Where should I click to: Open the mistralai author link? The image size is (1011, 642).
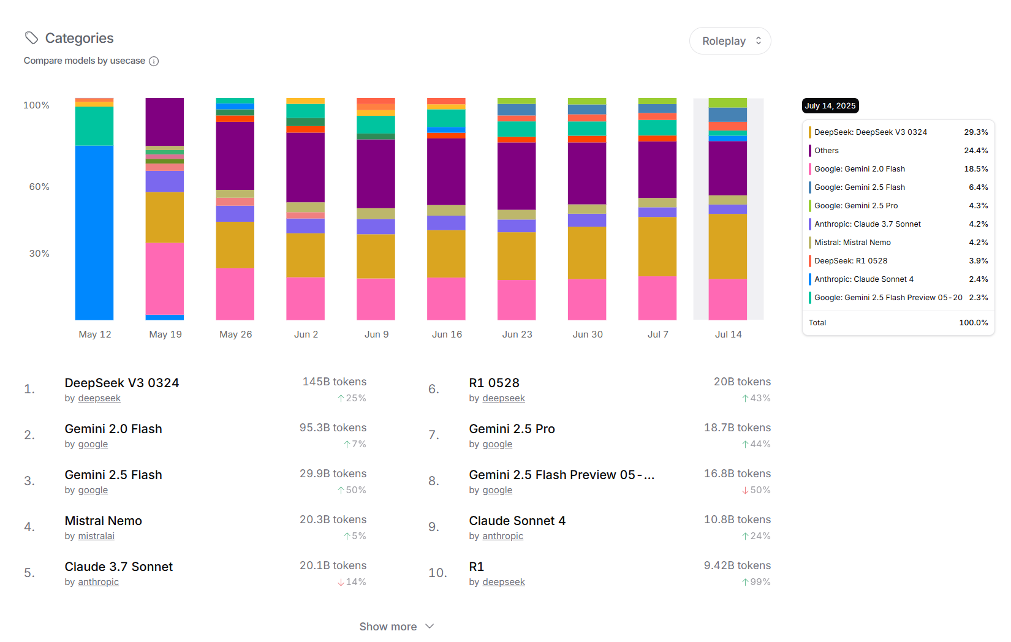pyautogui.click(x=96, y=536)
